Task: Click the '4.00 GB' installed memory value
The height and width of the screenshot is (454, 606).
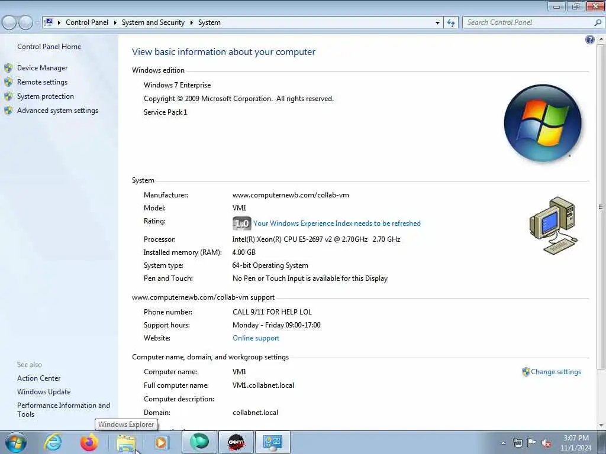Action: 243,252
